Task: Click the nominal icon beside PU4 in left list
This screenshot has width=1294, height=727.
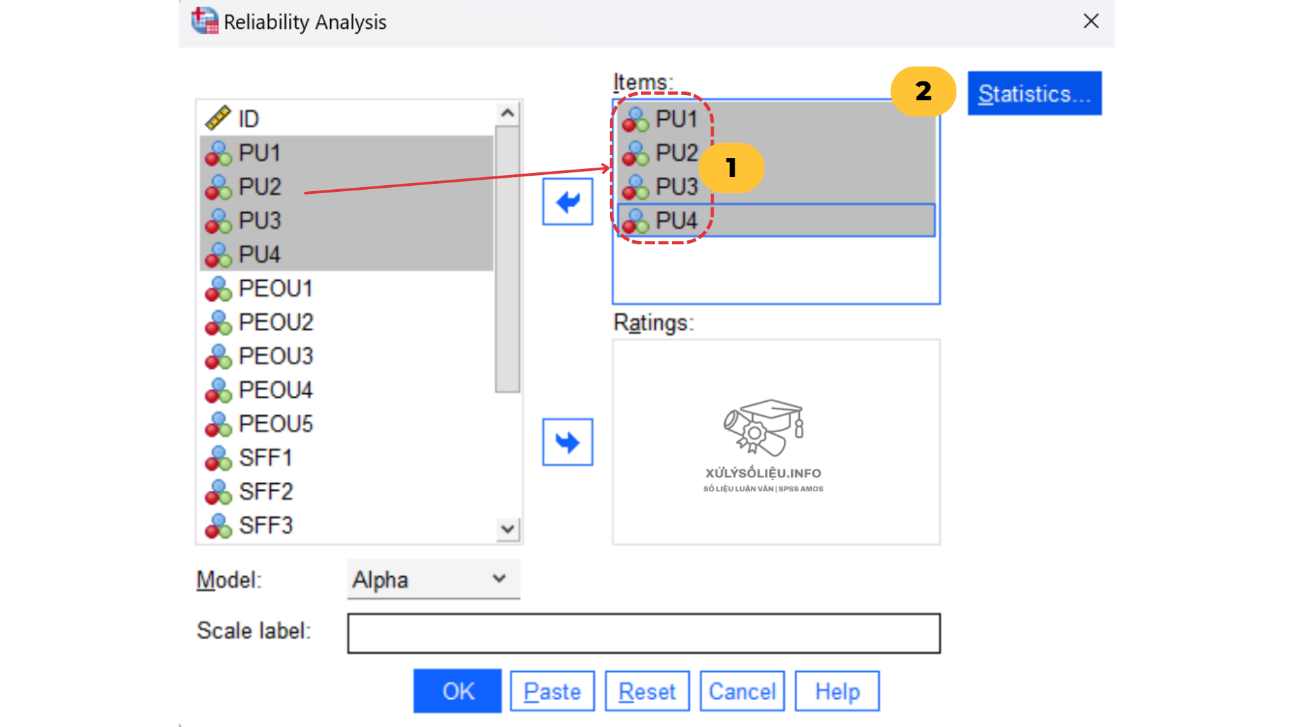Action: (218, 254)
